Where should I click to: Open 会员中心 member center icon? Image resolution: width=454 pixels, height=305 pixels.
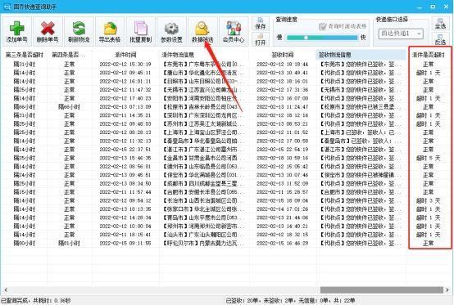click(234, 29)
